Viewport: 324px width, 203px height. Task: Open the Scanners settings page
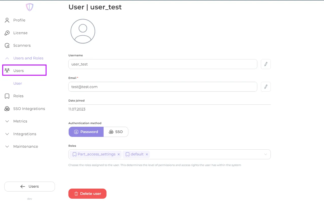pyautogui.click(x=22, y=46)
